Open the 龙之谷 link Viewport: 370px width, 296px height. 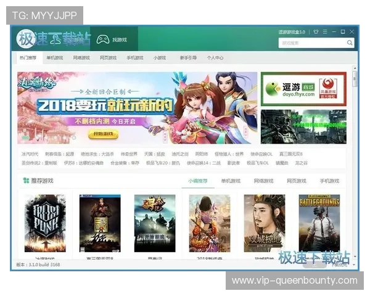click(302, 163)
